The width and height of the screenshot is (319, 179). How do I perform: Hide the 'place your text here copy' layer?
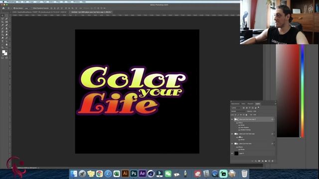click(232, 134)
